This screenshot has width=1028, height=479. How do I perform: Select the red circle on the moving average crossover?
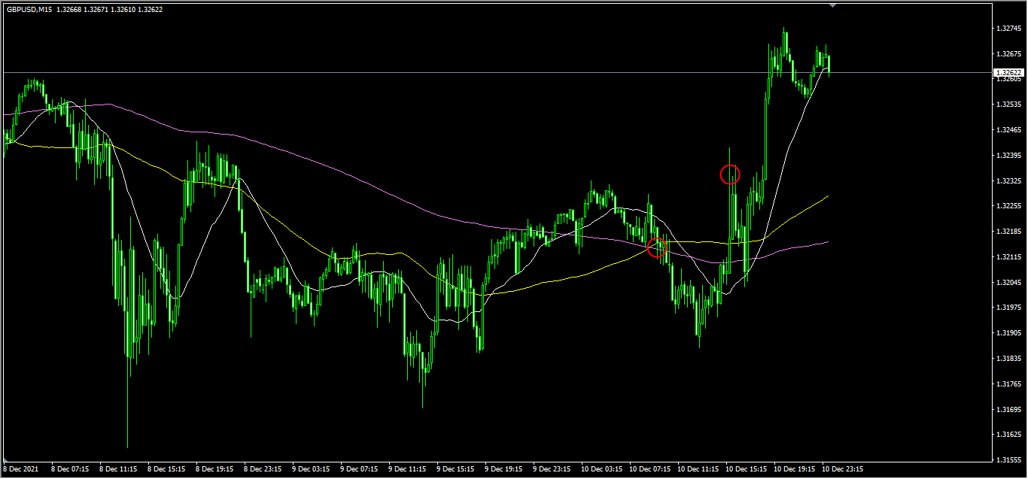point(657,247)
